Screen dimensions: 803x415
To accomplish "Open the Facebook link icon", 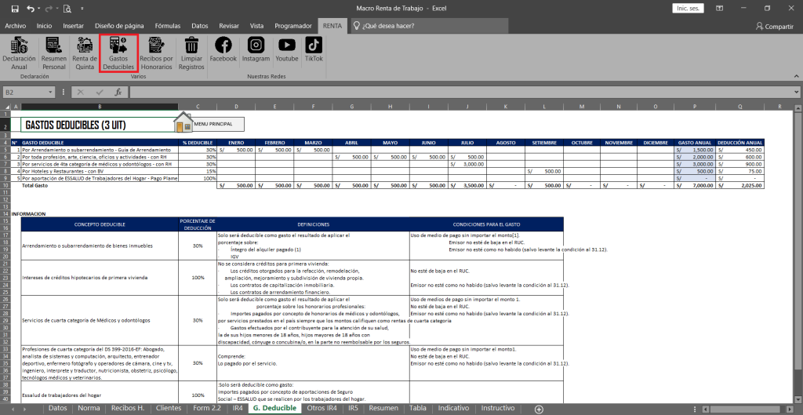I will tap(223, 45).
